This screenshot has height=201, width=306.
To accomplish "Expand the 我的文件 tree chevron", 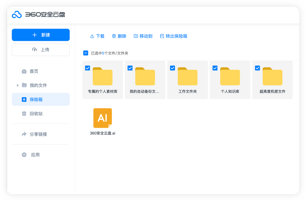I will [18, 85].
